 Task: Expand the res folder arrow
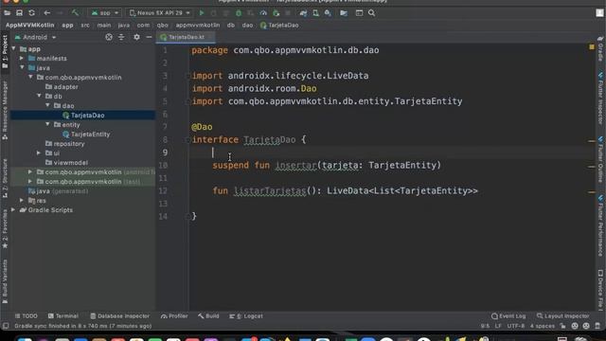pos(22,200)
